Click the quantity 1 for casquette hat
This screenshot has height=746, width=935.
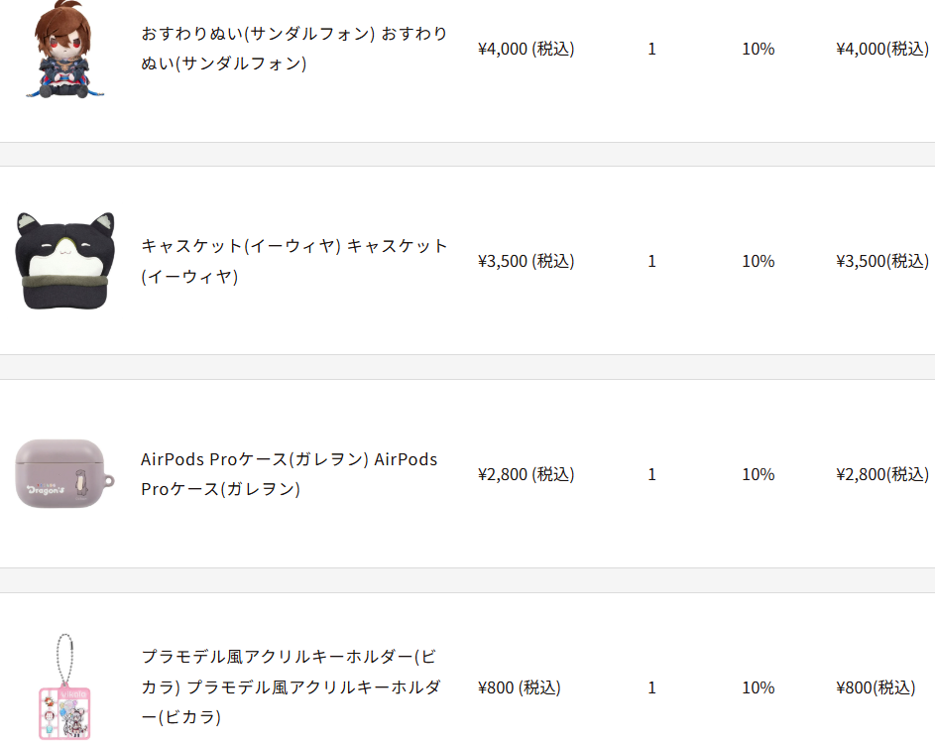(651, 262)
